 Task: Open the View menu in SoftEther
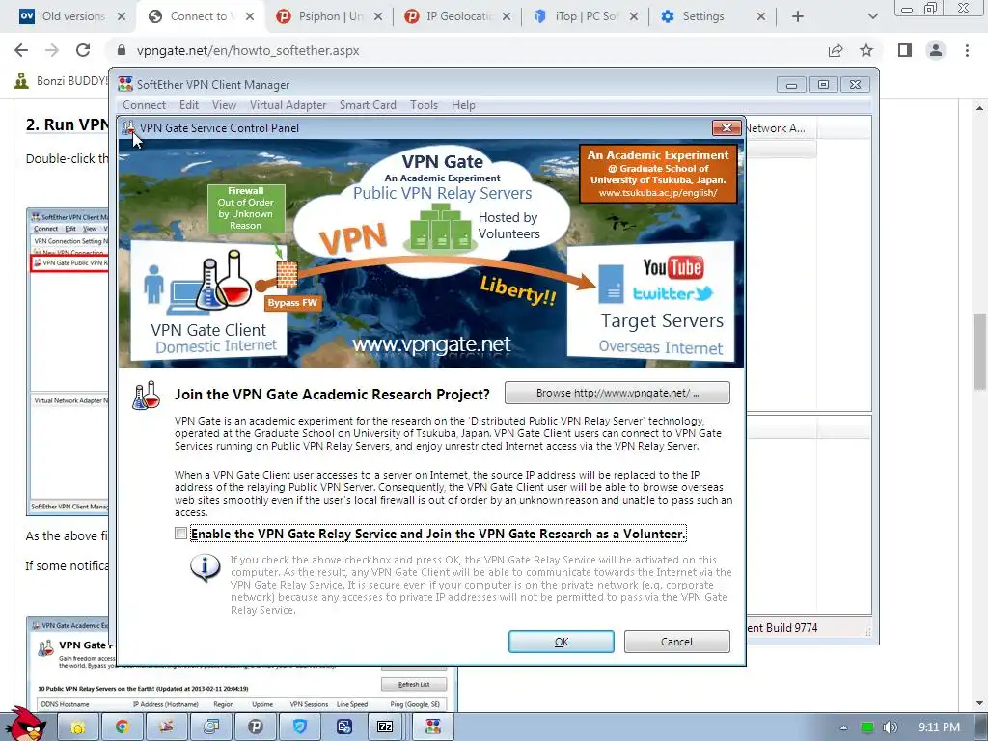224,105
